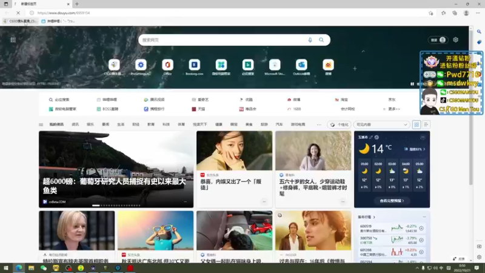Add stock 300750 to watchlist

pos(421,240)
